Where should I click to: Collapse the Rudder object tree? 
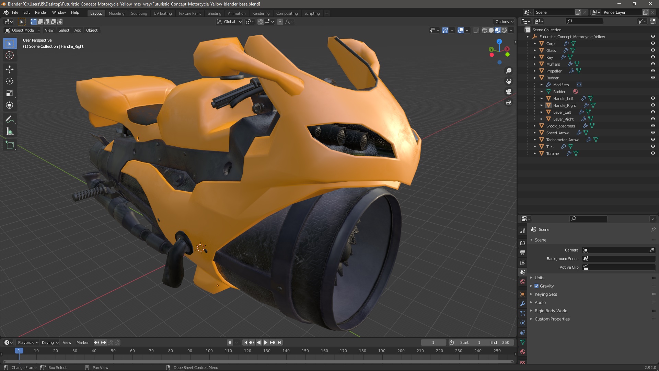coord(534,78)
